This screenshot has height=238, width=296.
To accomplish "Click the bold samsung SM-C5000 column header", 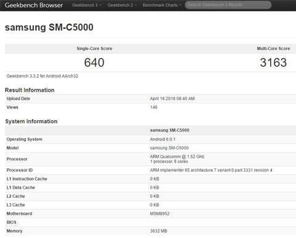I will (x=170, y=130).
